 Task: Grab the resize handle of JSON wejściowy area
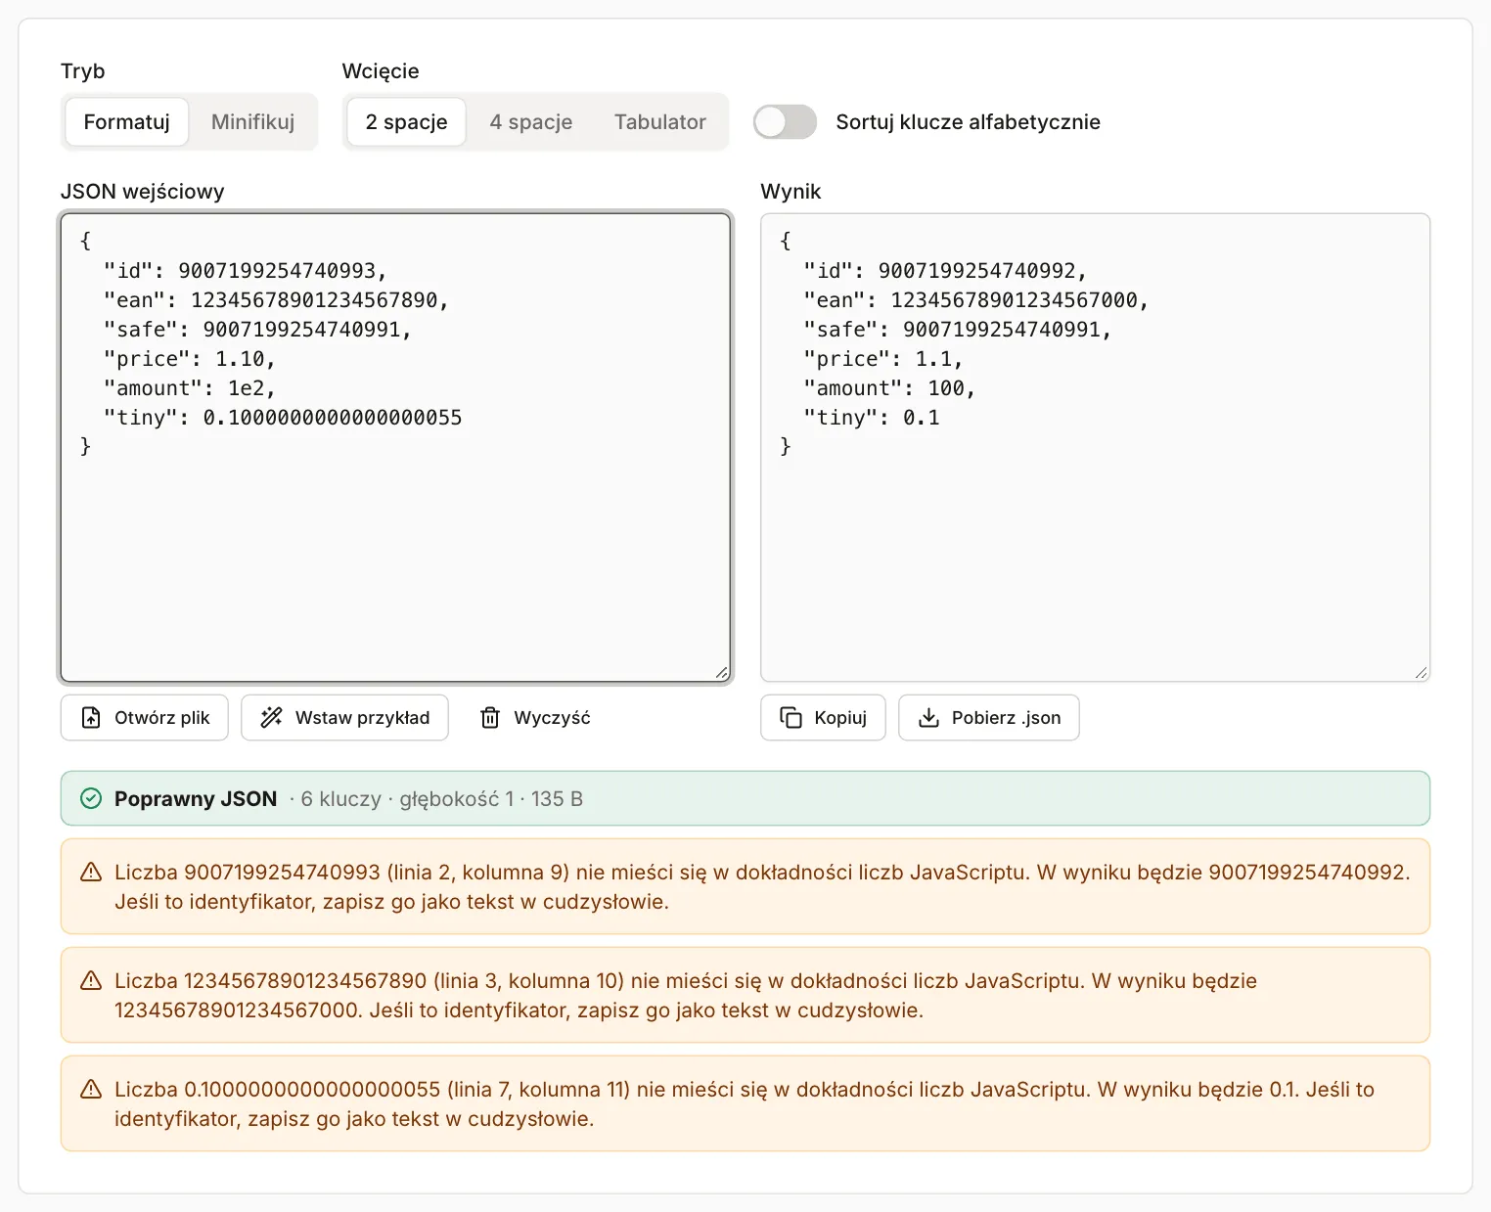point(722,673)
